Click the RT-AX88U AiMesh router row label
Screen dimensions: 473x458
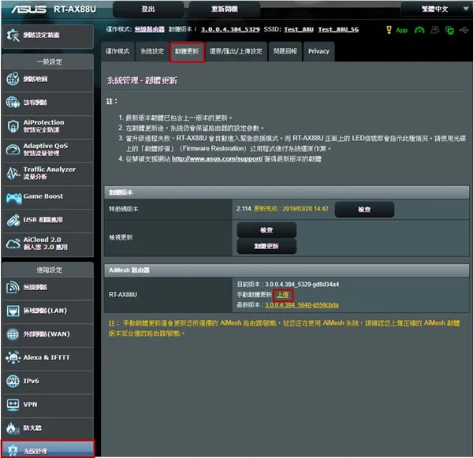click(x=123, y=295)
